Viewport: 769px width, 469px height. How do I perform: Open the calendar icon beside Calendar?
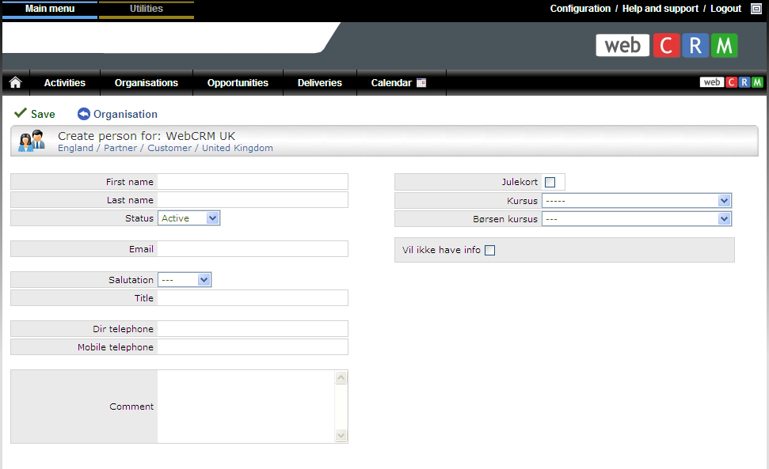click(x=421, y=83)
